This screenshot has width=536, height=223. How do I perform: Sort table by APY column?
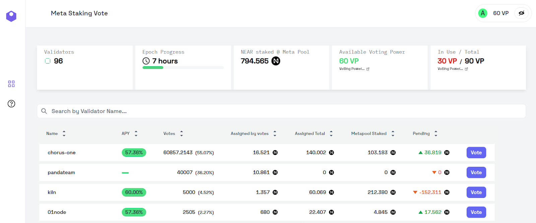tap(136, 134)
